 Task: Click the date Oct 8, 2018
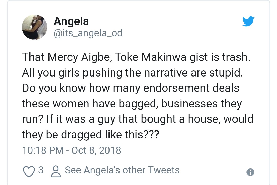96,150
